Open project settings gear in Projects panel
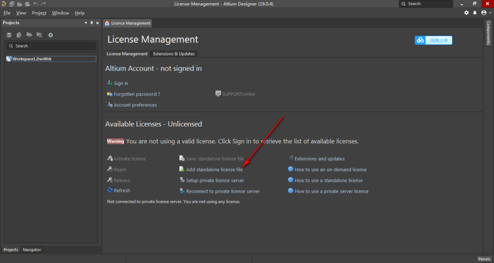The image size is (494, 263). point(50,35)
